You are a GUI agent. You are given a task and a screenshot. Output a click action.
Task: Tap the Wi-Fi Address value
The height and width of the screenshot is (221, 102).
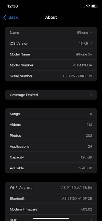click(77, 188)
